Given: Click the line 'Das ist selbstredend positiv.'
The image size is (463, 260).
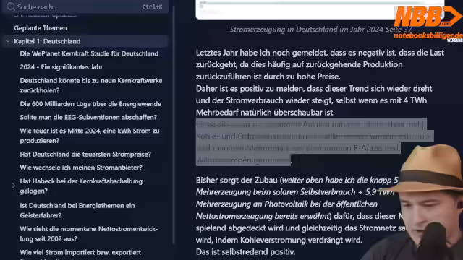Looking at the screenshot, I should click(245, 252).
